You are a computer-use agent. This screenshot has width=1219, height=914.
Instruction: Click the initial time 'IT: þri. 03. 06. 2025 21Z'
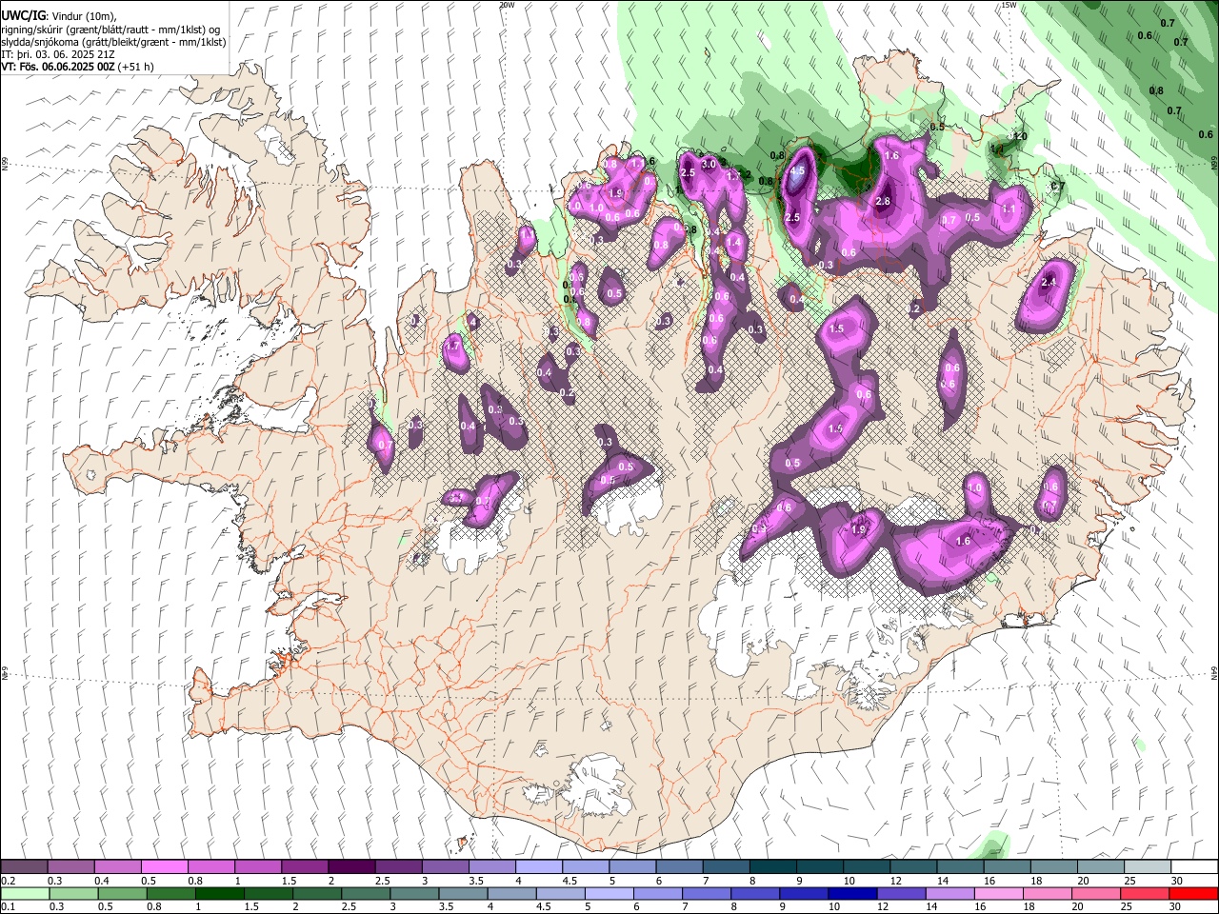(x=58, y=54)
